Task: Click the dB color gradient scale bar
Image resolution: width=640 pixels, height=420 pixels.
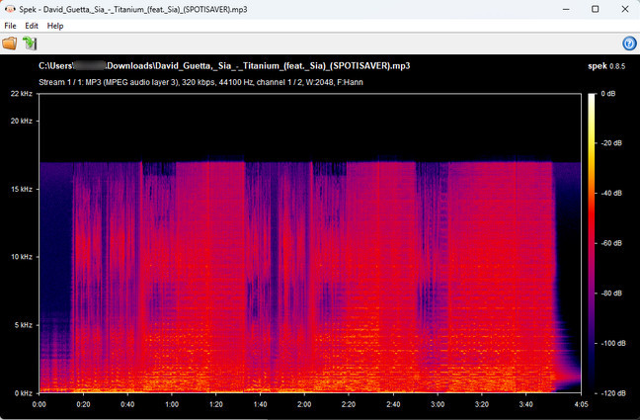Action: (592, 243)
